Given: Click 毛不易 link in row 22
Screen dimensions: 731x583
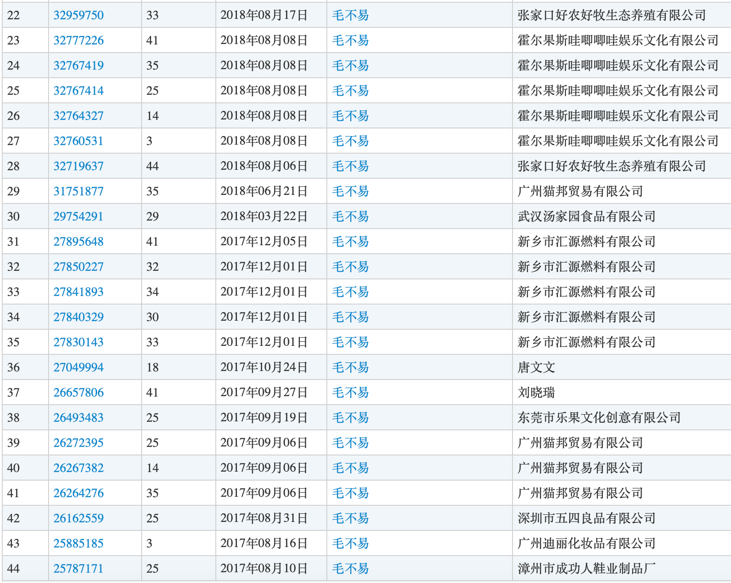Looking at the screenshot, I should coord(351,15).
